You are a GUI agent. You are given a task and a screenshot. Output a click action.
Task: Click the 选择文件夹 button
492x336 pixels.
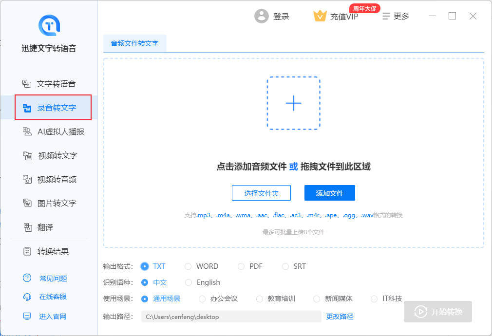[x=261, y=193]
